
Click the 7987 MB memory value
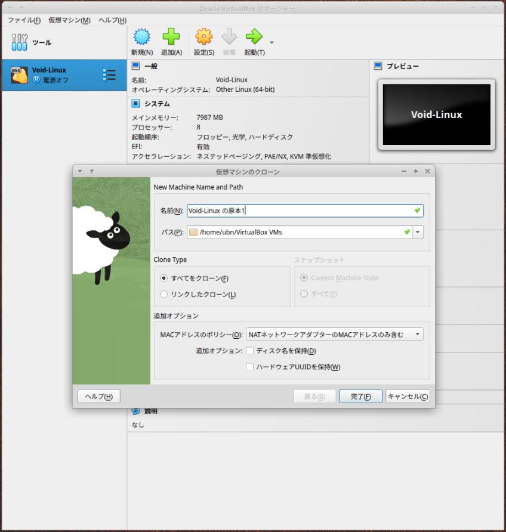(209, 117)
